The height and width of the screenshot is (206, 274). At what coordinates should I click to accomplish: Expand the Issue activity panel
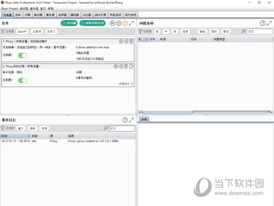point(269,23)
